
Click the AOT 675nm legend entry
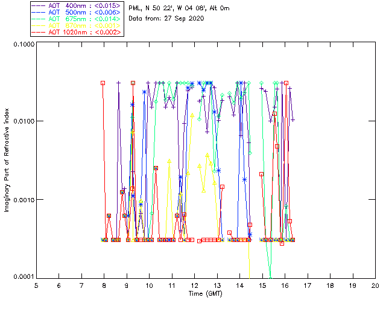[x=77, y=19]
